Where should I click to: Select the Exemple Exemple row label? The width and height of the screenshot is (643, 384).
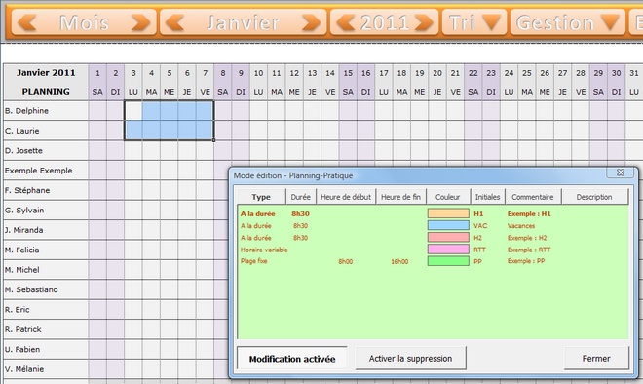46,171
